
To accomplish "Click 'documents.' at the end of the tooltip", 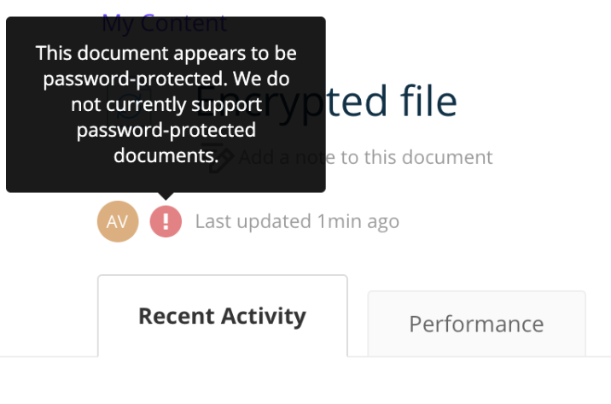I will click(166, 155).
